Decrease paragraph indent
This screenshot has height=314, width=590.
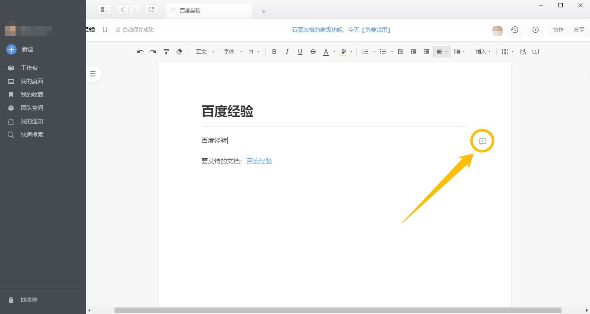click(x=426, y=52)
